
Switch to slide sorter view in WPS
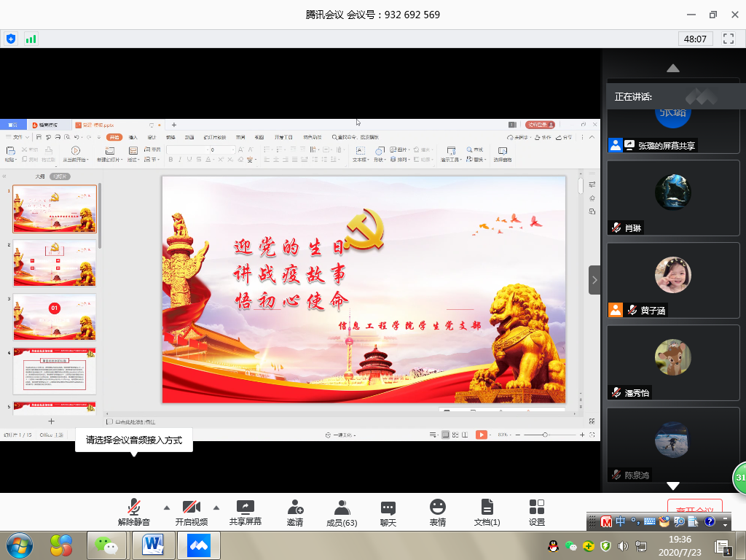455,435
